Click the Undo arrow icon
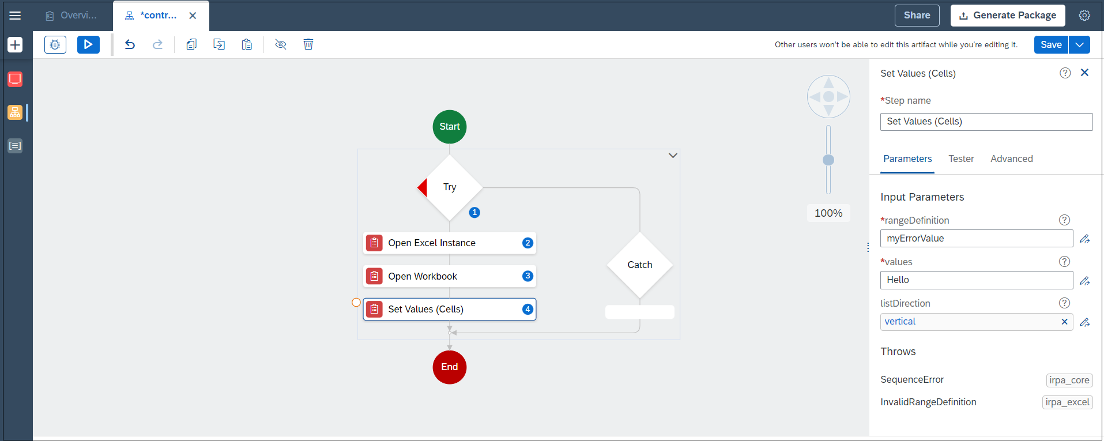The image size is (1104, 441). pyautogui.click(x=130, y=44)
